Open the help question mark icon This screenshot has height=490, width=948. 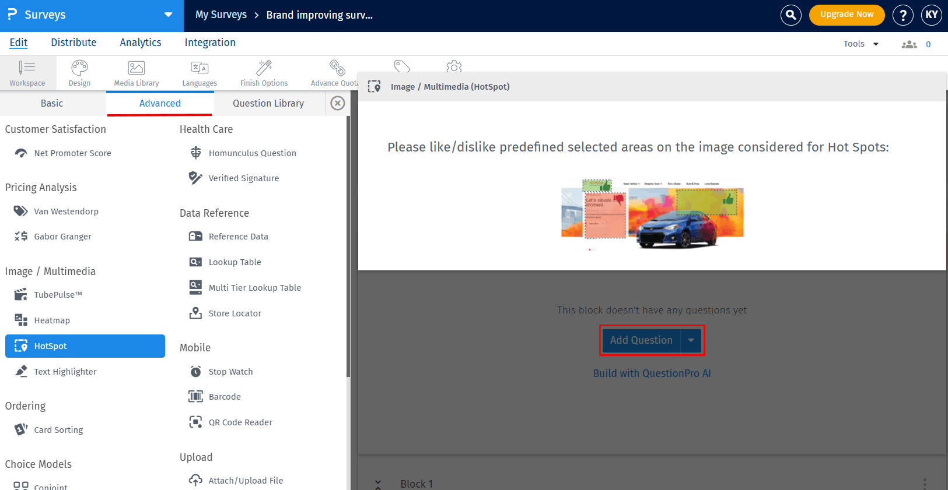(903, 15)
